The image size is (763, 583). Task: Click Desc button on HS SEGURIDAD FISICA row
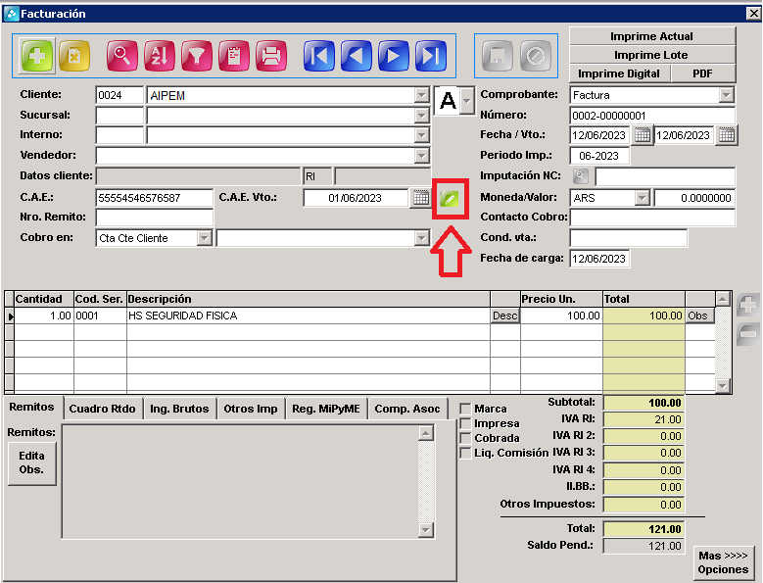pyautogui.click(x=504, y=316)
